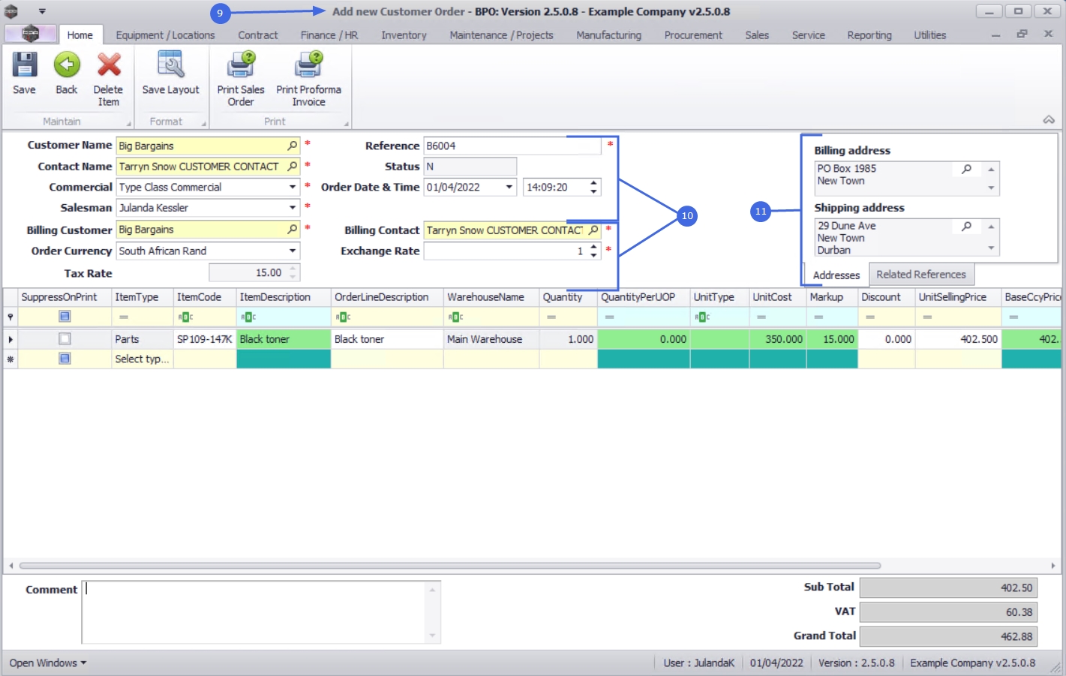Toggle SuppressOnPrint checkbox in the filter row
Viewport: 1066px width, 676px height.
[x=65, y=317]
